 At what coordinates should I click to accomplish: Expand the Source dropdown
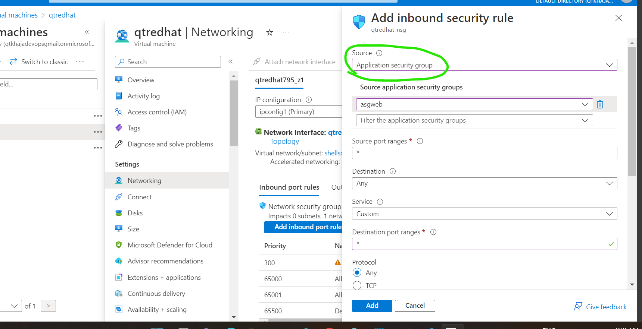pyautogui.click(x=484, y=65)
